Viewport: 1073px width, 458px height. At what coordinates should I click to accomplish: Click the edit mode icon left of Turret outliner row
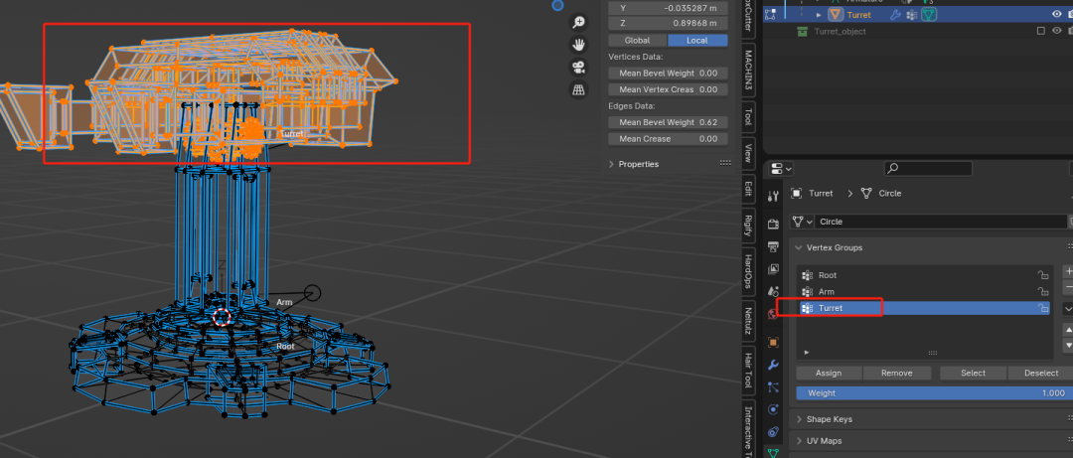point(770,14)
